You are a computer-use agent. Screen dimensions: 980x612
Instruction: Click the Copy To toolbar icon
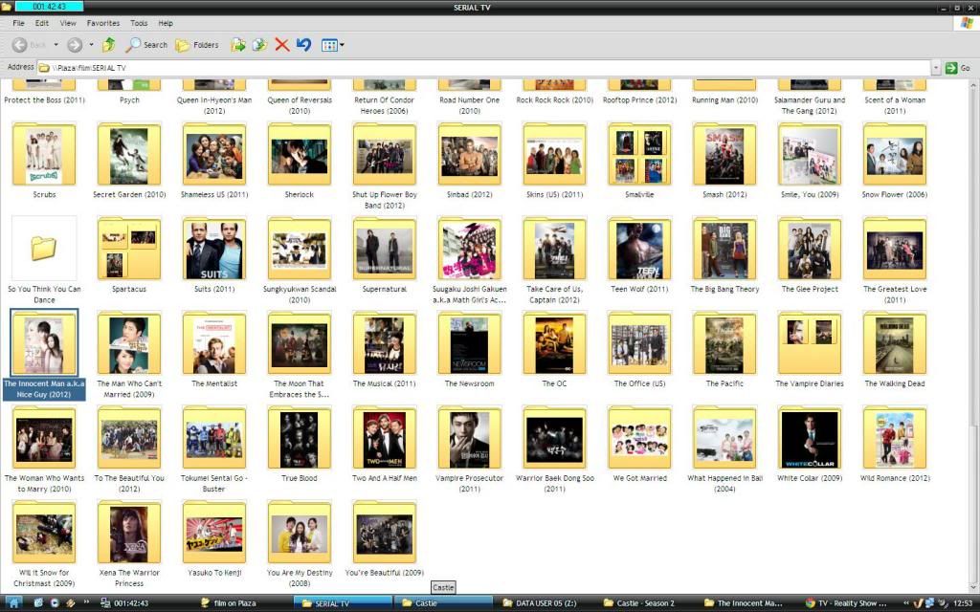(259, 45)
